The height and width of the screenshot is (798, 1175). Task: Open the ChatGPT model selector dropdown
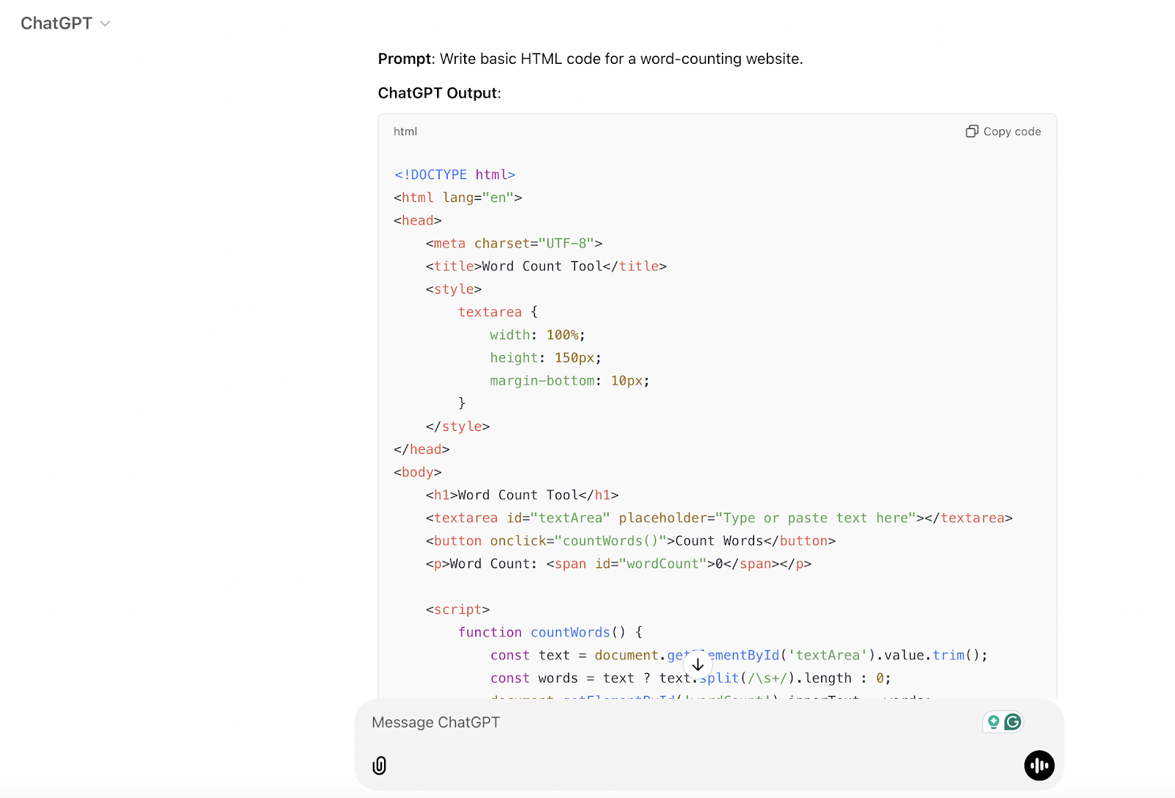point(66,23)
